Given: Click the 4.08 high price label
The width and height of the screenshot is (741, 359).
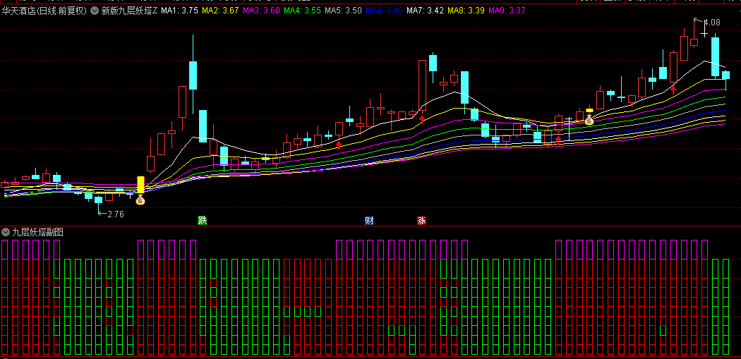Looking at the screenshot, I should click(711, 23).
